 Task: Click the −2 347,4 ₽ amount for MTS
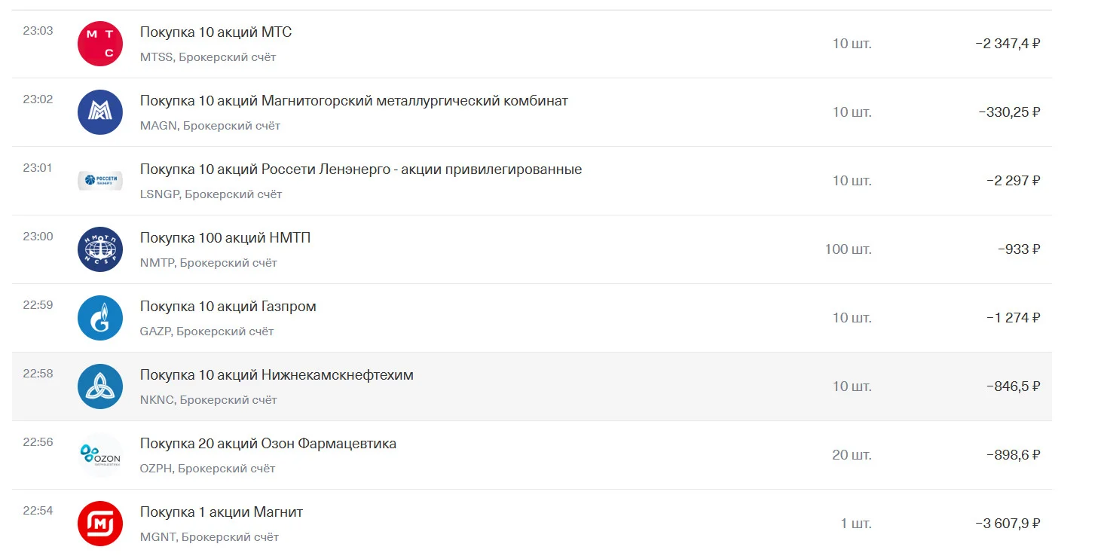1008,44
